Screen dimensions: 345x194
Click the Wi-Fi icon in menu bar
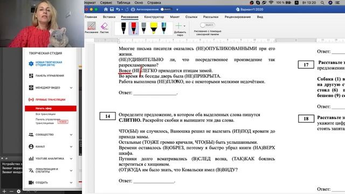271,3
